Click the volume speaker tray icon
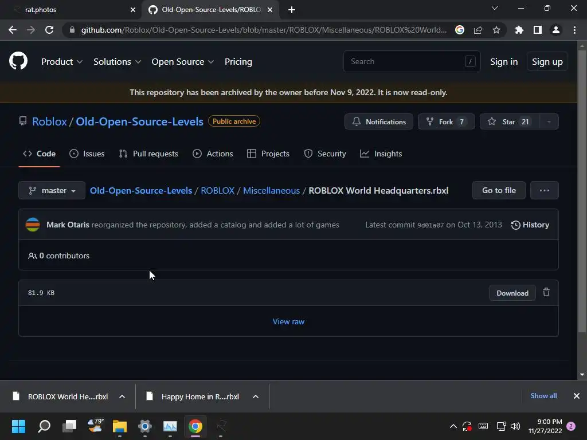This screenshot has width=587, height=440. tap(515, 426)
